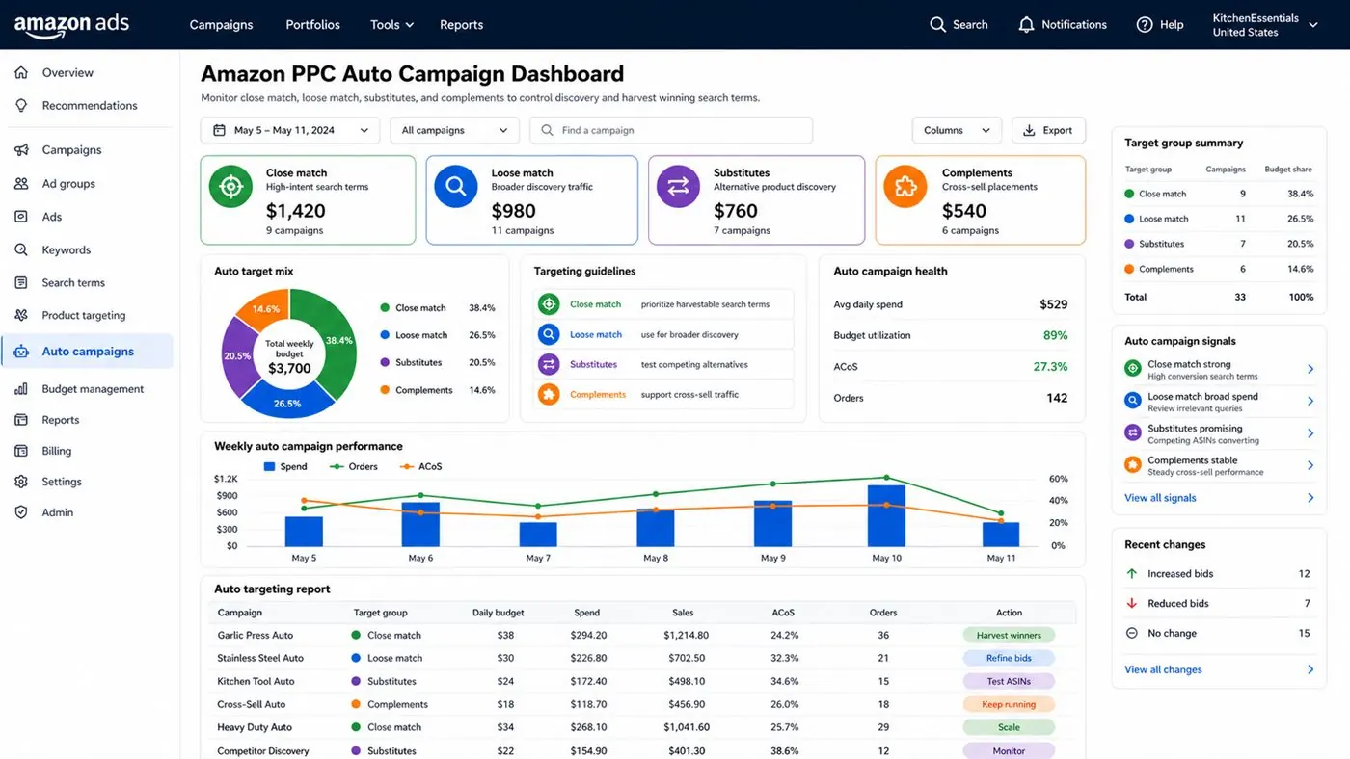Expand the Complements stable signal chevron
The image size is (1350, 759).
1310,465
